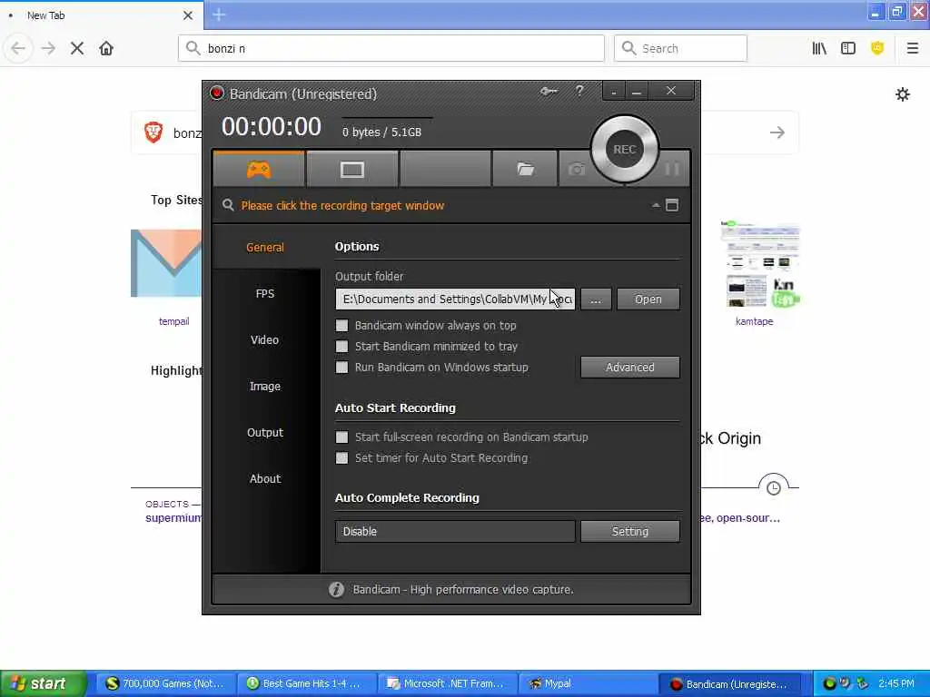The image size is (930, 697).
Task: Open a new browser tab with plus
Action: click(219, 15)
